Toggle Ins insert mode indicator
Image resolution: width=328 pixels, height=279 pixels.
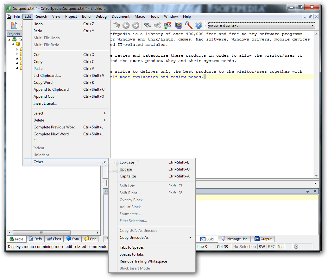pos(281,247)
